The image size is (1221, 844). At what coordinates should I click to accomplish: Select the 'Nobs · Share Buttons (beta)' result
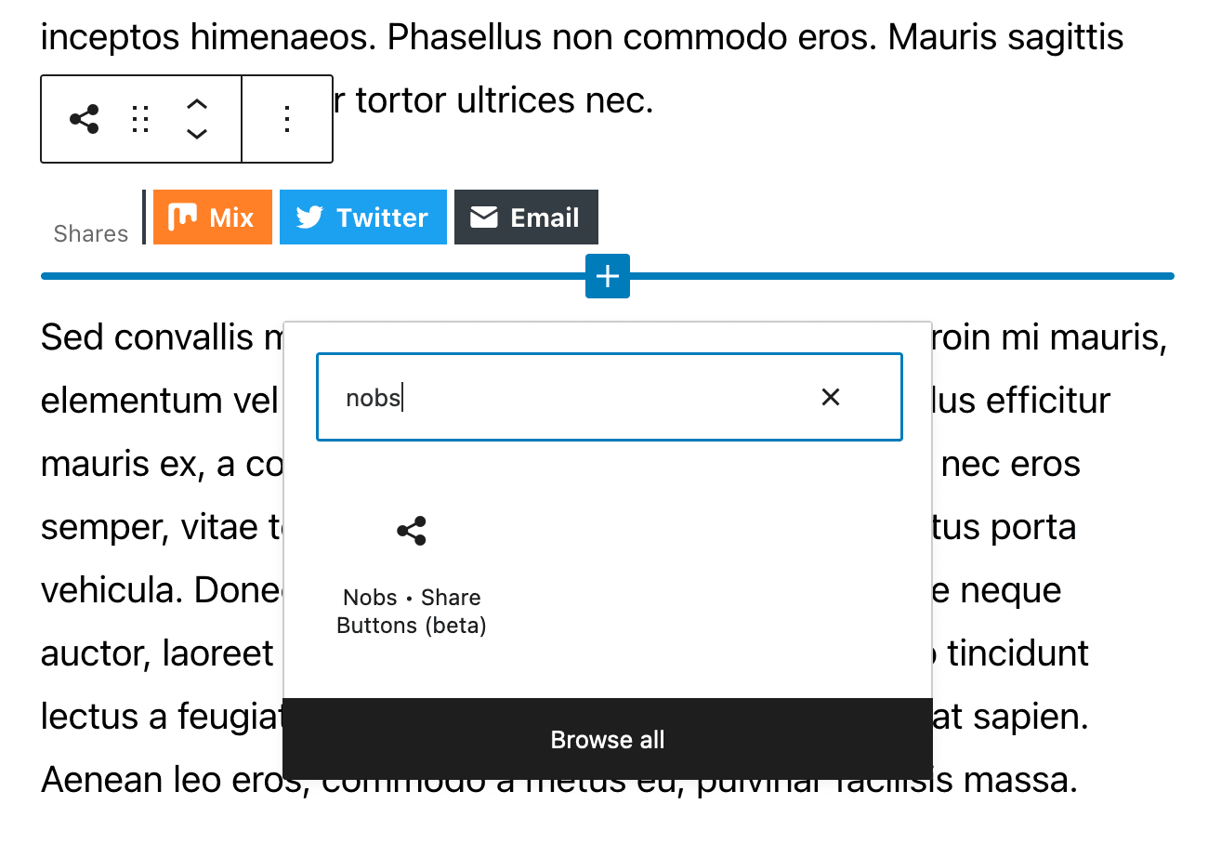pyautogui.click(x=411, y=611)
